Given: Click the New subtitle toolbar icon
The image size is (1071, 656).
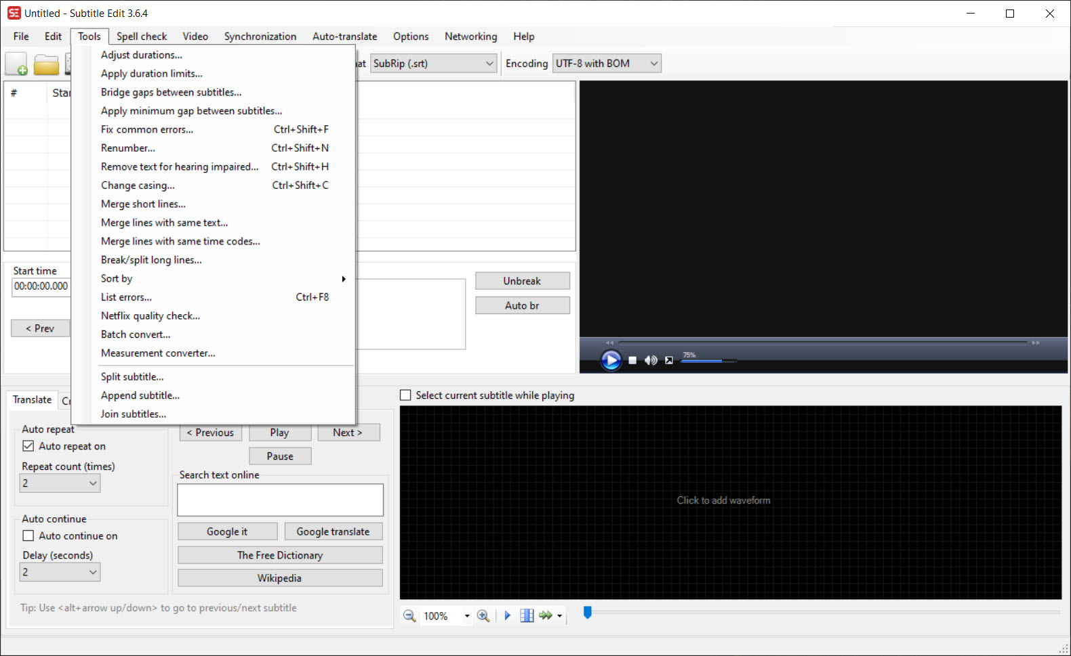Looking at the screenshot, I should click(x=16, y=64).
